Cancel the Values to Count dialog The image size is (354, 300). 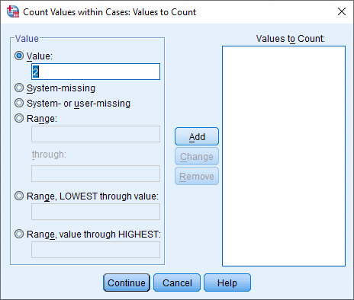coord(177,282)
